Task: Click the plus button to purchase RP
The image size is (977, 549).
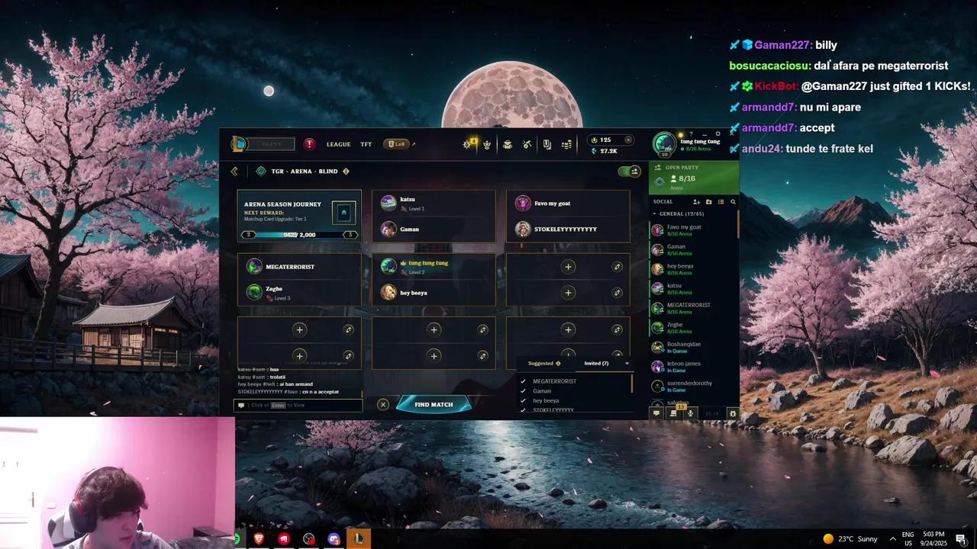Action: pyautogui.click(x=628, y=140)
